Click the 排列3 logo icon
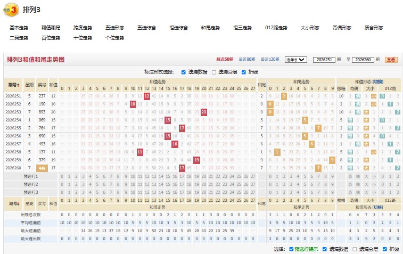 (x=11, y=10)
